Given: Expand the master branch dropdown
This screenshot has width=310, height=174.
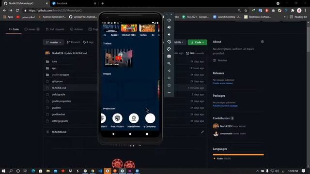Looking at the screenshot, I should coord(54,42).
